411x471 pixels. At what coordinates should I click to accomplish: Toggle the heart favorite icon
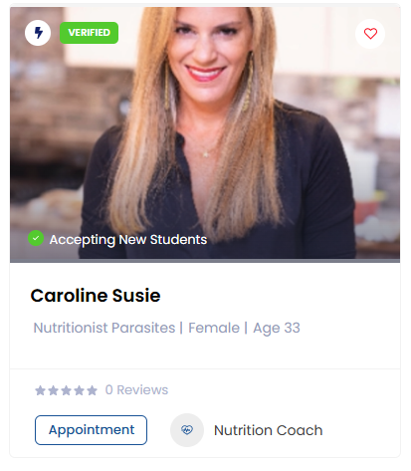(x=370, y=34)
